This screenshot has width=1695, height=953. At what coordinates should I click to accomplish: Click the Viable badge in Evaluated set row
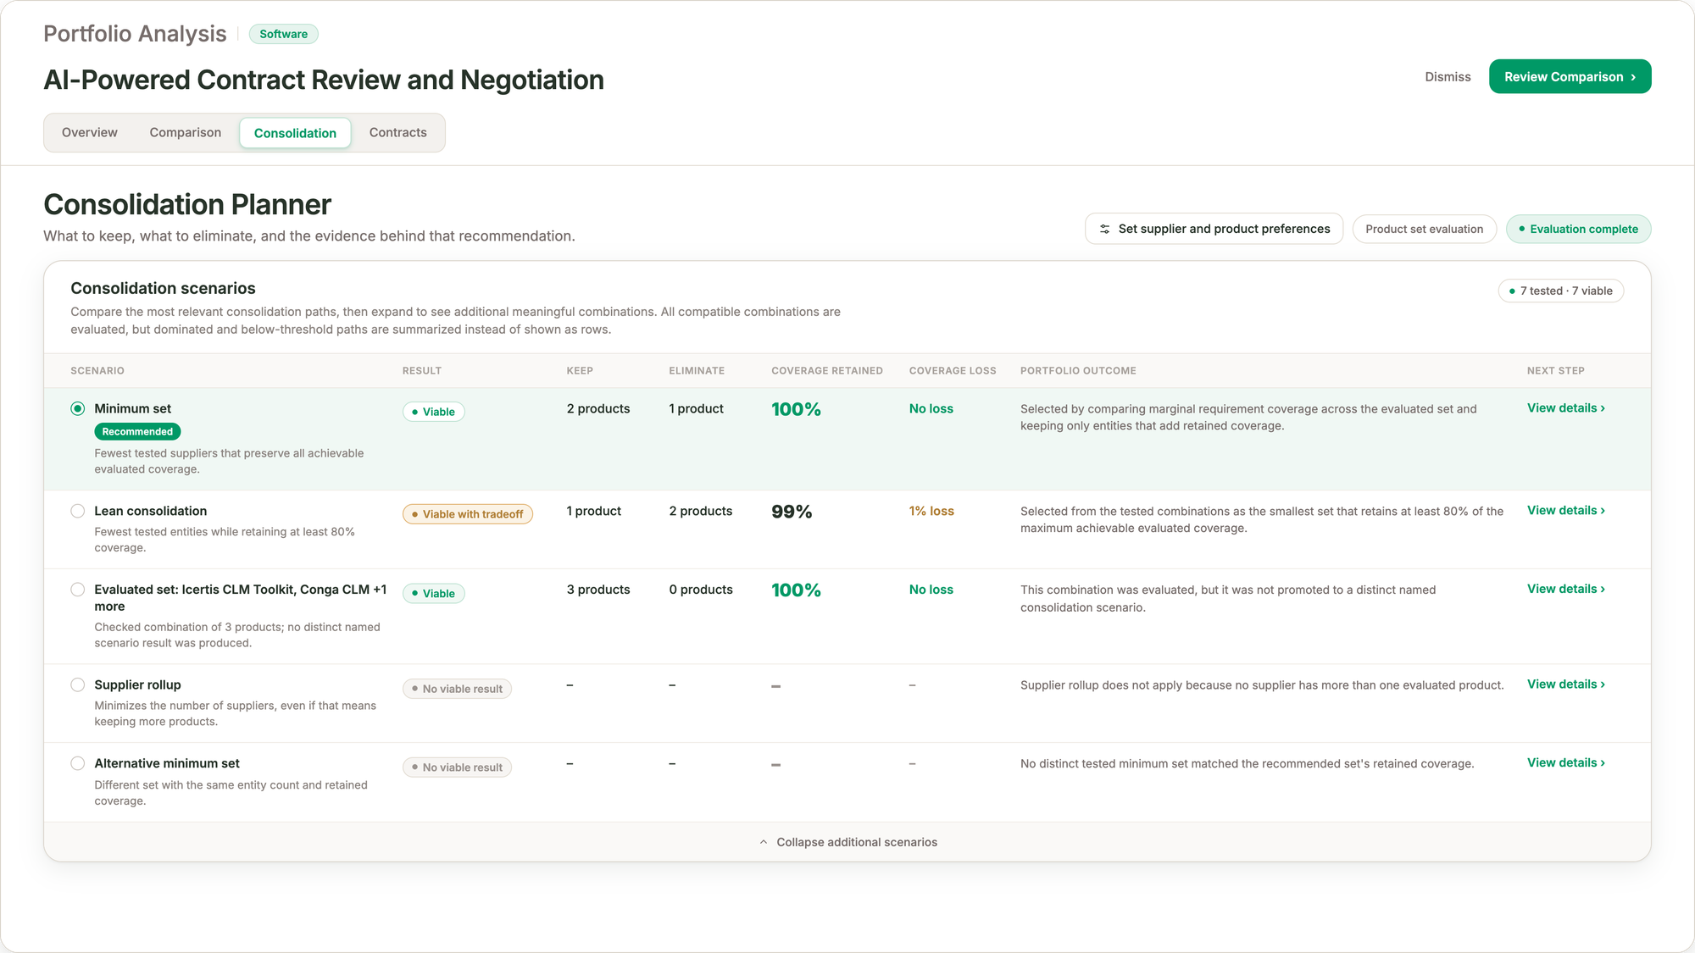[433, 593]
